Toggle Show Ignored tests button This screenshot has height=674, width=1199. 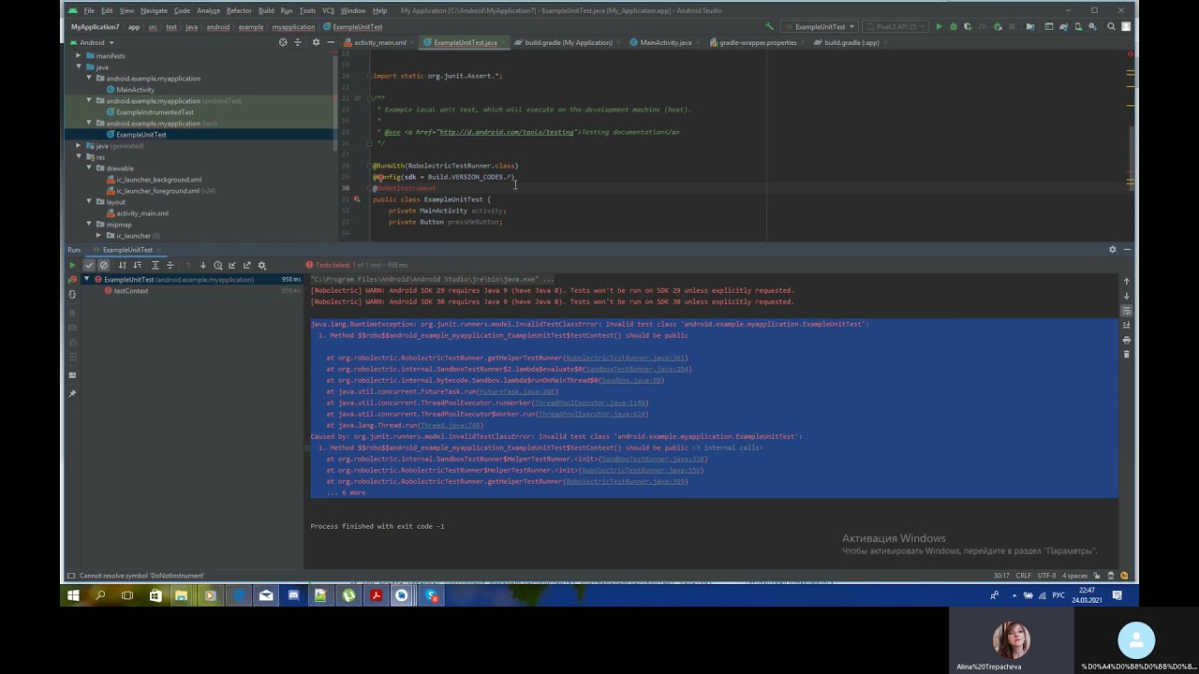pyautogui.click(x=104, y=265)
